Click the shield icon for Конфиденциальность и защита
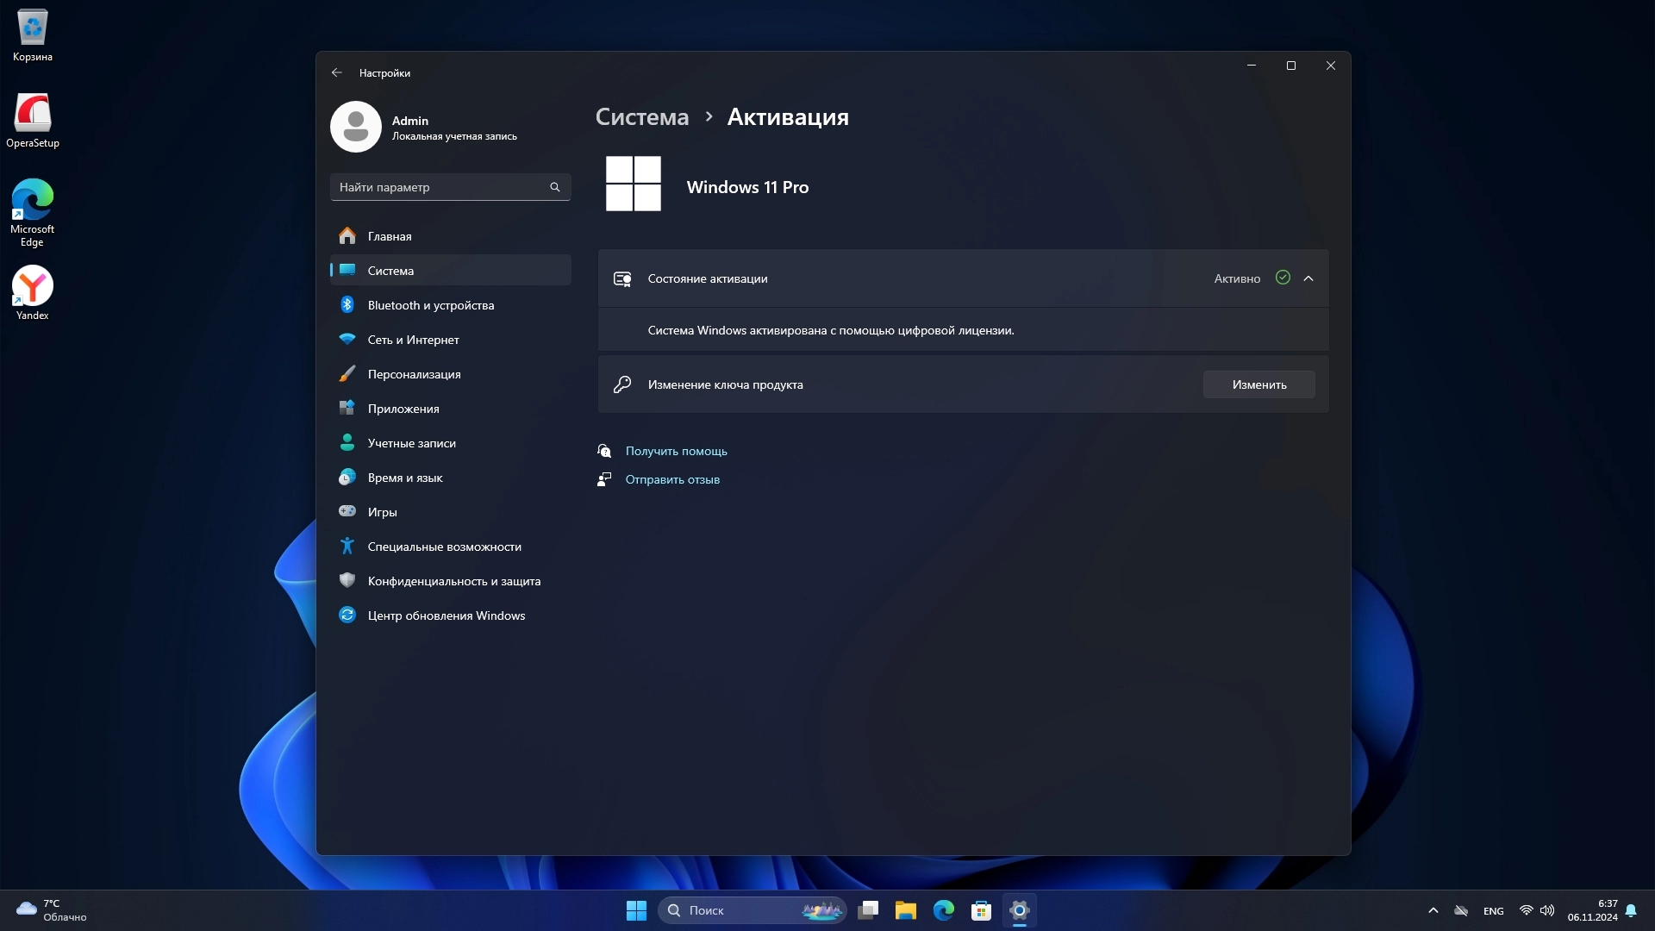The image size is (1655, 931). pyautogui.click(x=347, y=580)
